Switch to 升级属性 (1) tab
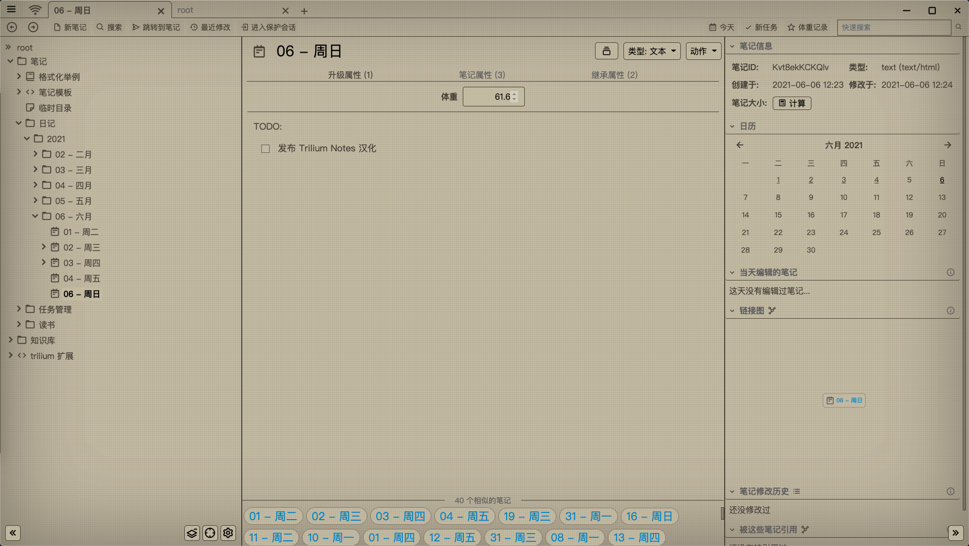Viewport: 969px width, 546px height. point(350,75)
